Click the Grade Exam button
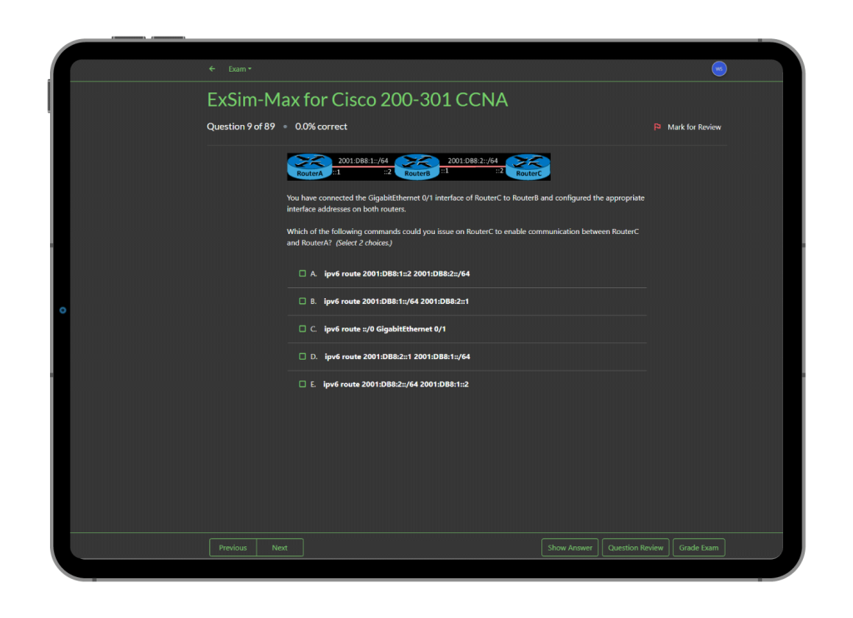Image resolution: width=853 pixels, height=618 pixels. 698,547
